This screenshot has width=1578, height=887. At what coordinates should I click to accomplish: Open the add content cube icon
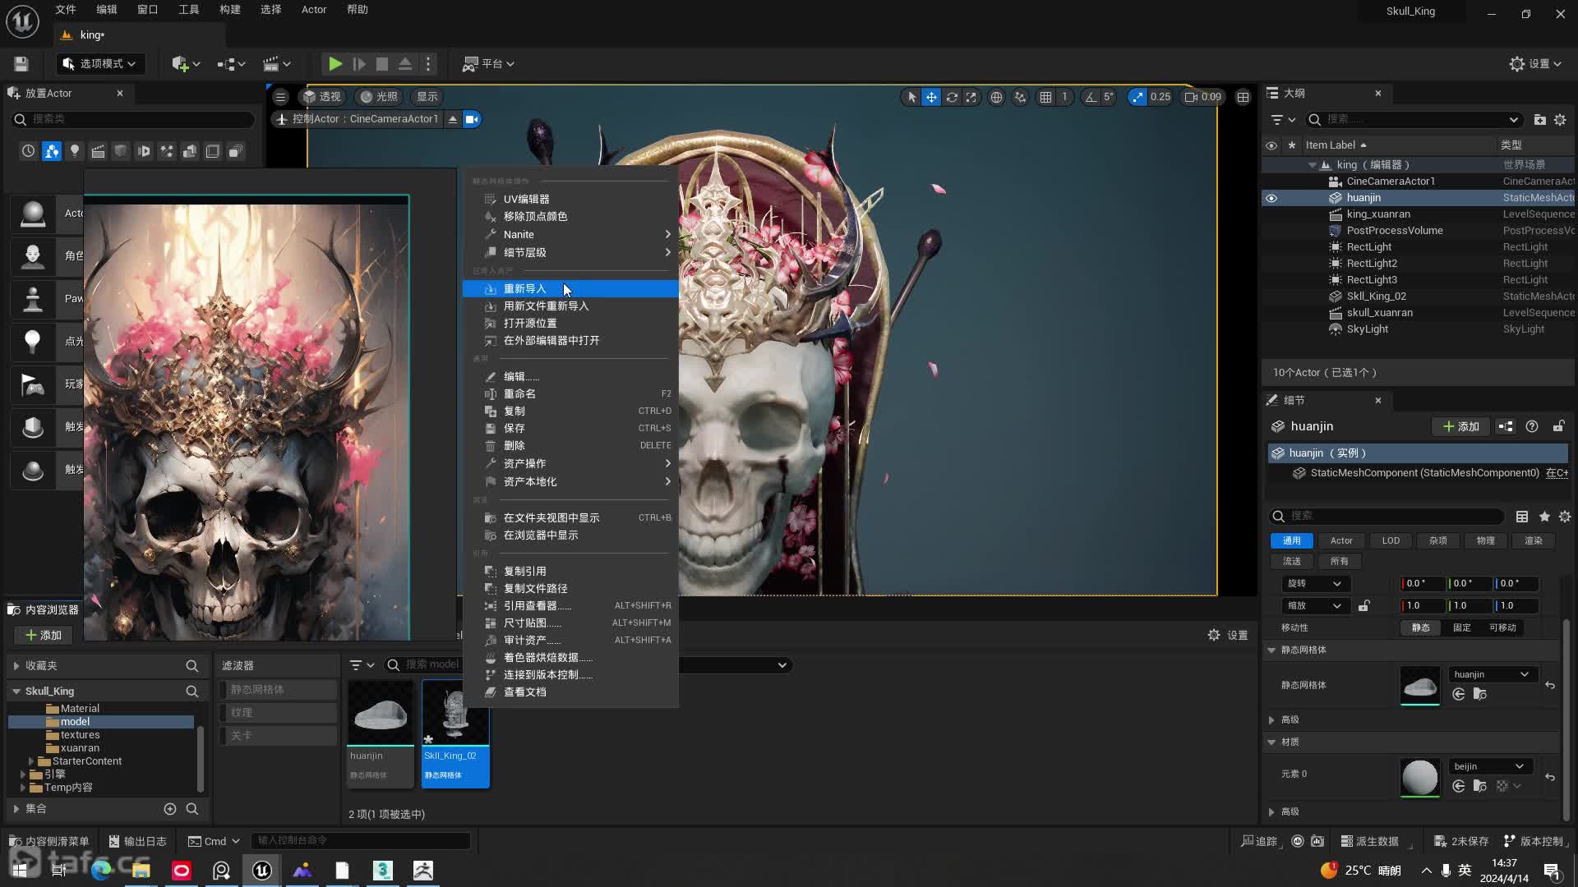point(186,64)
